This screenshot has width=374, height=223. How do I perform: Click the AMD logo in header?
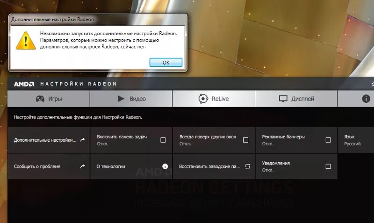(x=24, y=84)
